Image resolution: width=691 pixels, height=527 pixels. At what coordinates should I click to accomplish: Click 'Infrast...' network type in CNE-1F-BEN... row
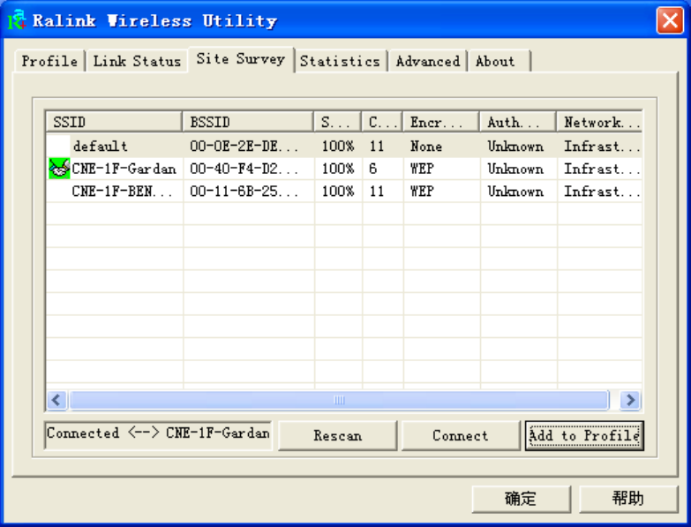click(602, 191)
